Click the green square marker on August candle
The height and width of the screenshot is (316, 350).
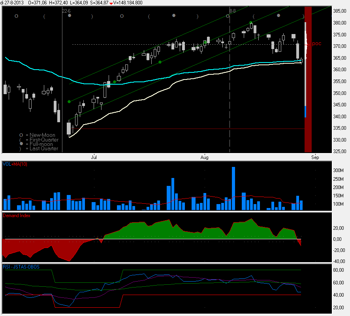[205, 42]
